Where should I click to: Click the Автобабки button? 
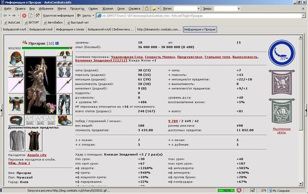pos(53,23)
